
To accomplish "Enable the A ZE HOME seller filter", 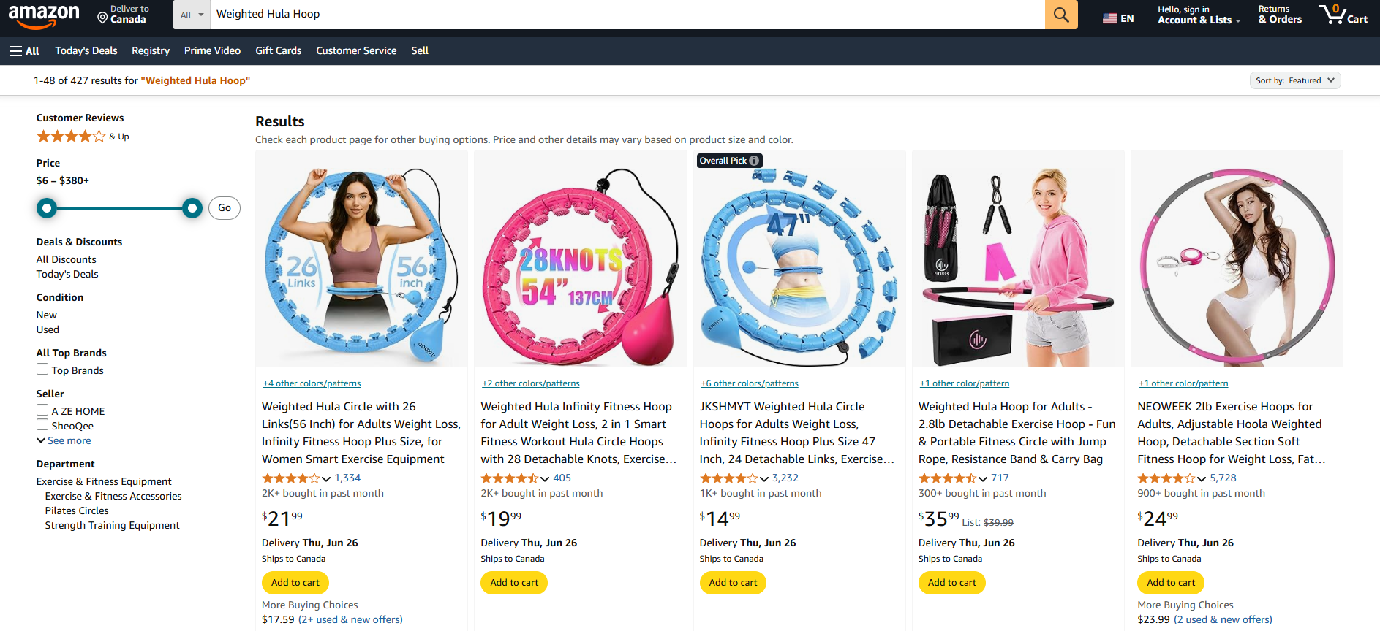I will coord(42,410).
